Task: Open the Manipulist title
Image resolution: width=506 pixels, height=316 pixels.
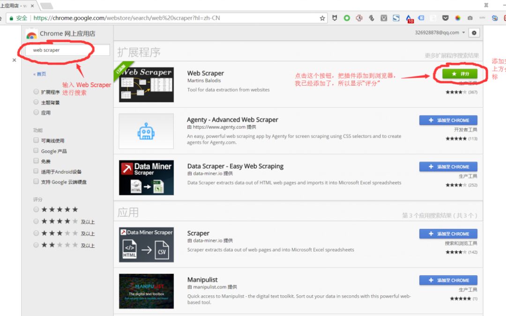Action: click(x=202, y=279)
